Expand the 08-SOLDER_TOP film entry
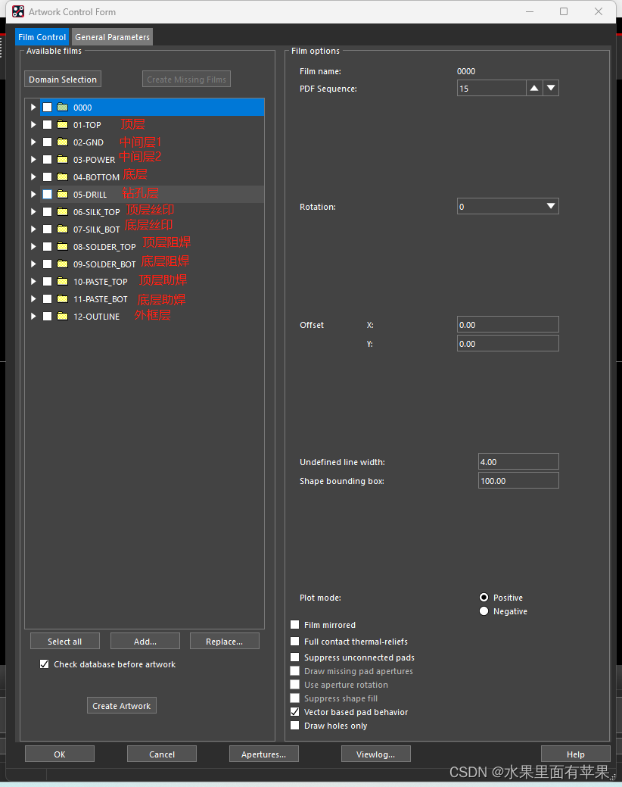Viewport: 622px width, 787px height. [x=33, y=247]
